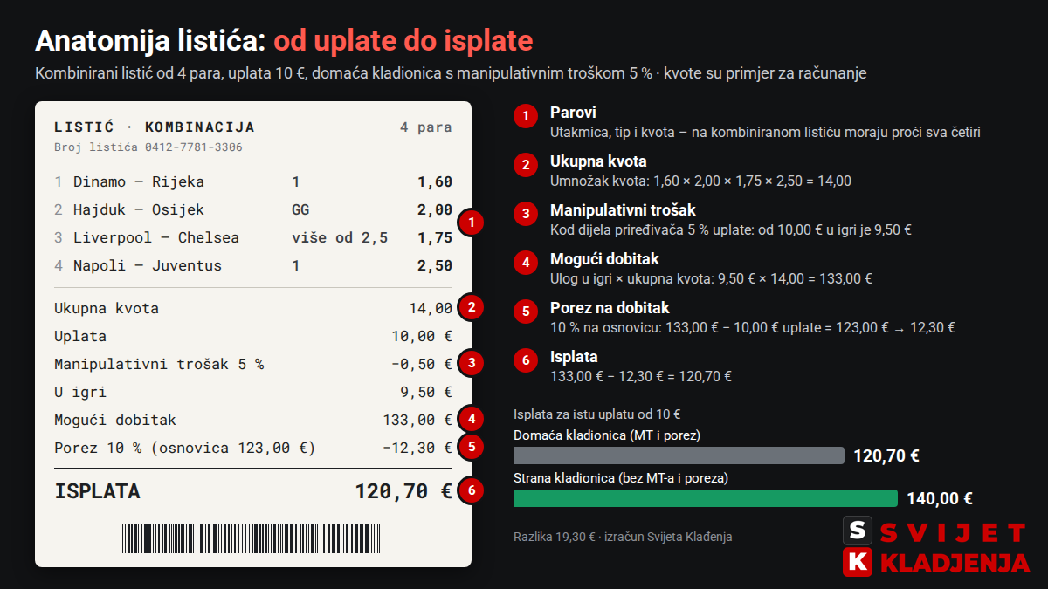Select tip "više od 2,5" in Liverpool row
Image resolution: width=1048 pixels, height=589 pixels.
coord(340,238)
